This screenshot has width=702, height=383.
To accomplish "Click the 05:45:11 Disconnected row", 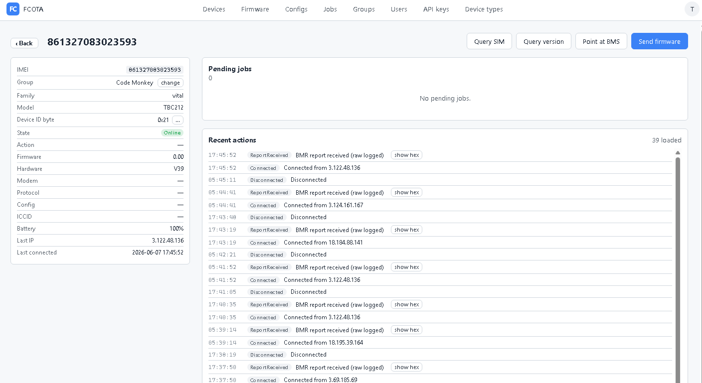I will click(x=440, y=180).
